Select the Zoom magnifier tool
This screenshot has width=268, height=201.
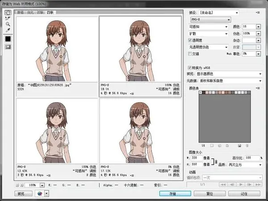[8, 24]
